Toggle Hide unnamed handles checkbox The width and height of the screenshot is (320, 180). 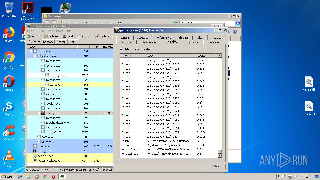coord(121,49)
